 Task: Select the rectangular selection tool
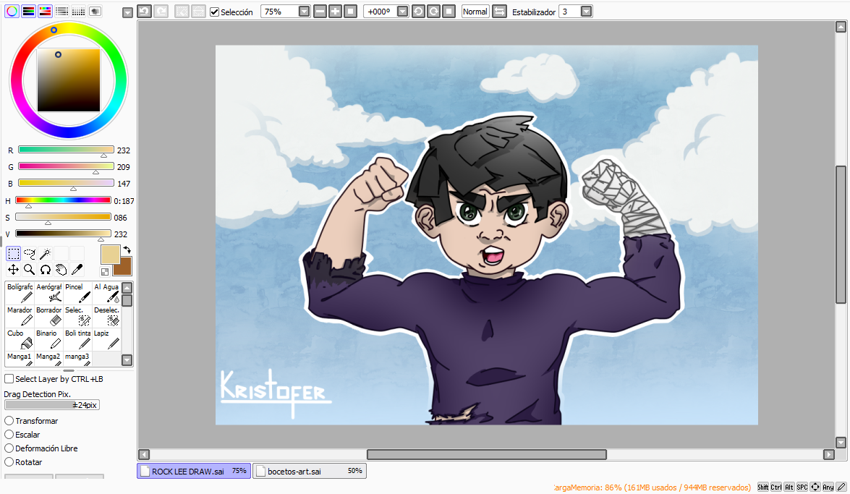click(14, 253)
